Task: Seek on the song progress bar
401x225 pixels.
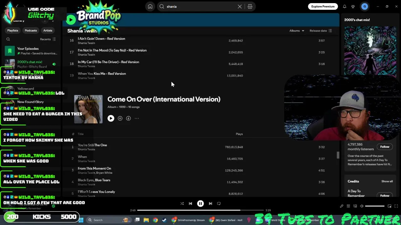Action: pos(200,210)
